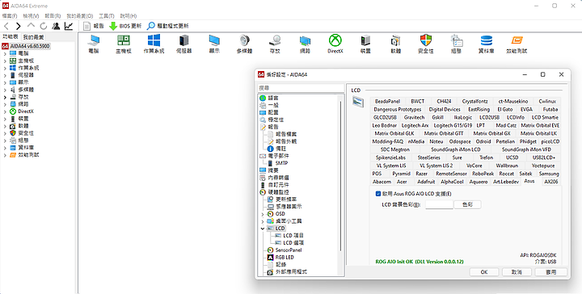Open the Tools (T) menu

107,16
